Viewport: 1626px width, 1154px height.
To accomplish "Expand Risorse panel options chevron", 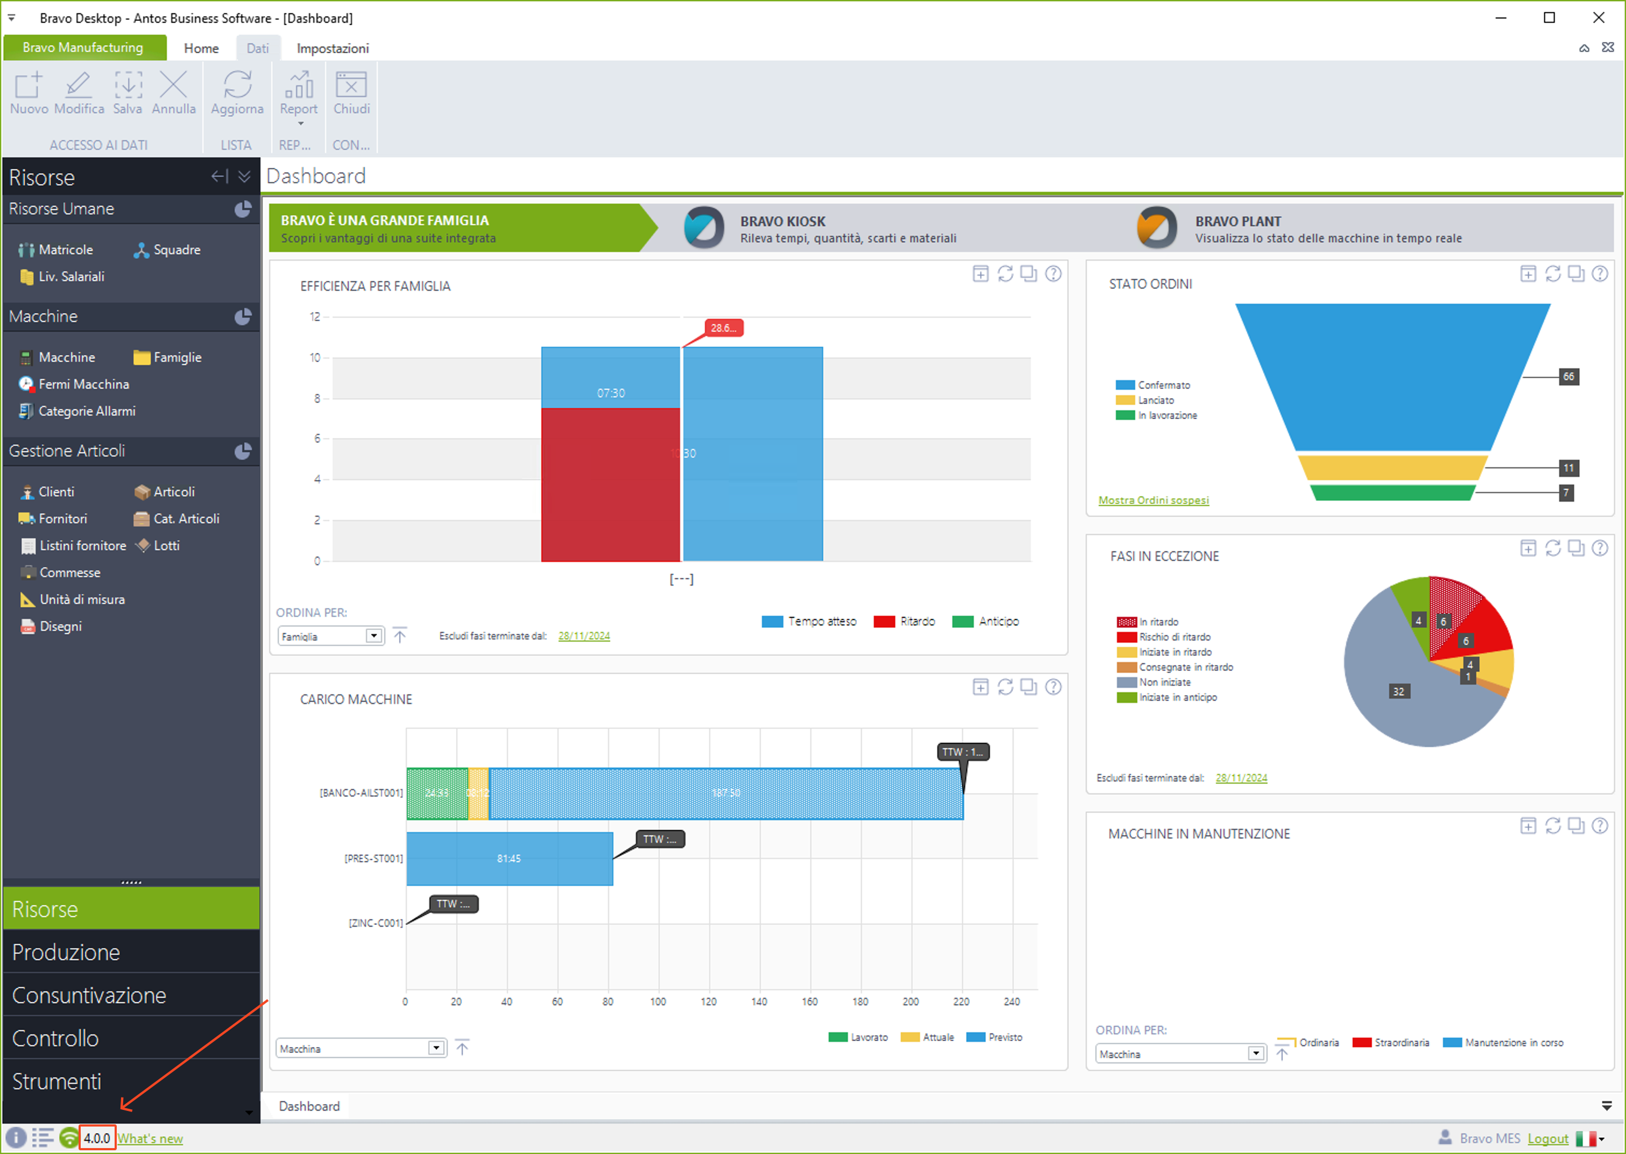I will [x=244, y=176].
